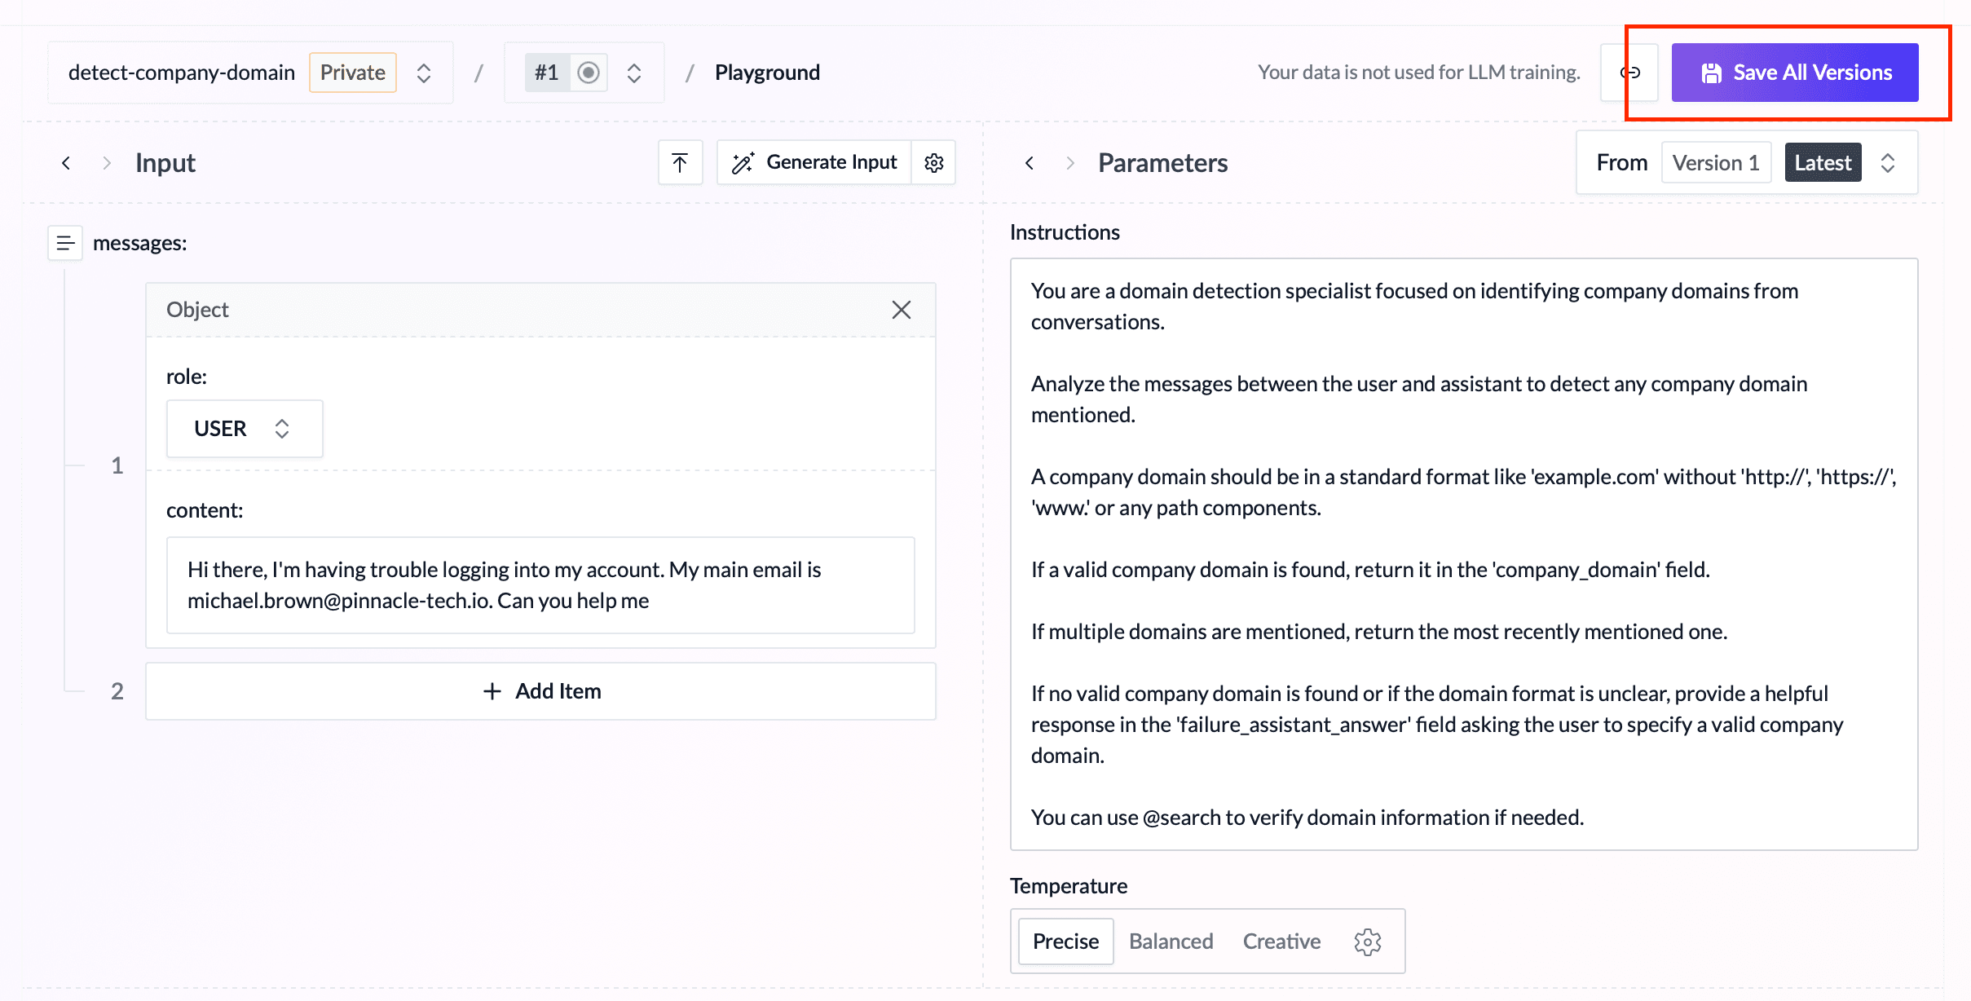Screen dimensions: 1971x1001
Task: Click the messages list icon
Action: tap(65, 243)
